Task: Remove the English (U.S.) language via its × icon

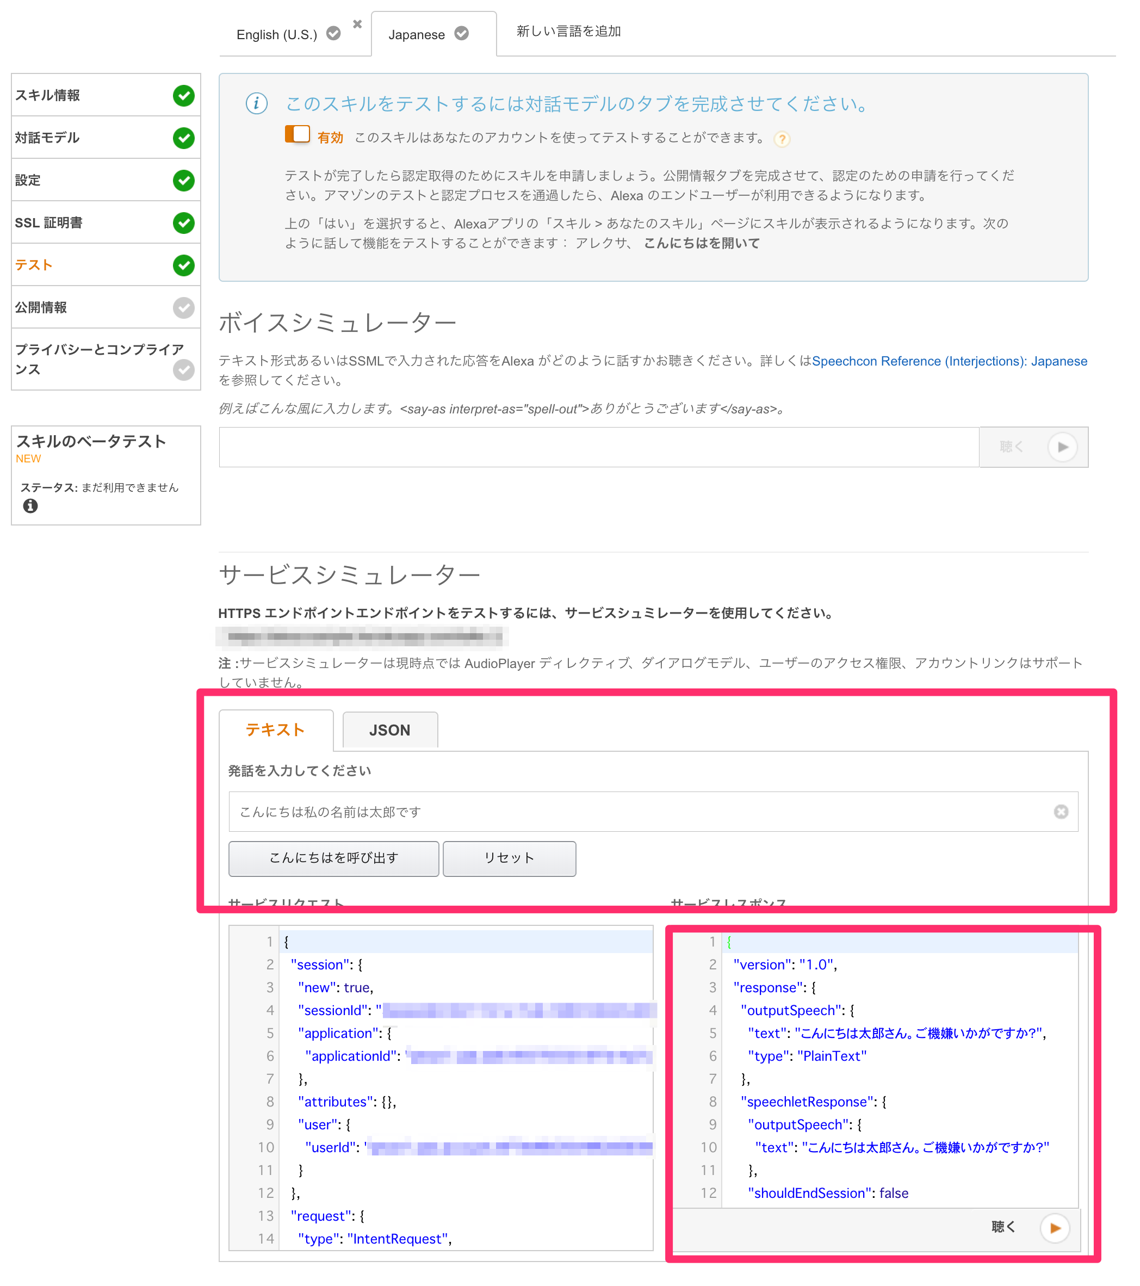Action: point(357,24)
